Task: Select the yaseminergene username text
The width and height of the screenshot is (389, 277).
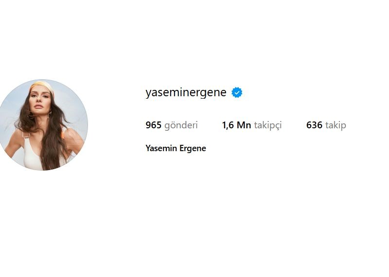Action: (x=186, y=92)
